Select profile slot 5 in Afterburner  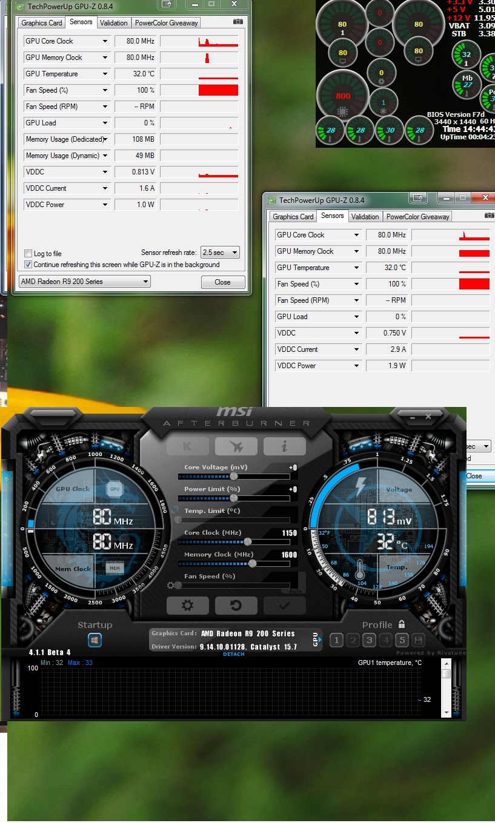(402, 640)
